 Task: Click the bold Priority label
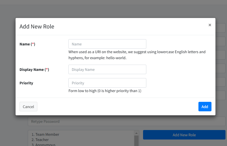pyautogui.click(x=26, y=83)
